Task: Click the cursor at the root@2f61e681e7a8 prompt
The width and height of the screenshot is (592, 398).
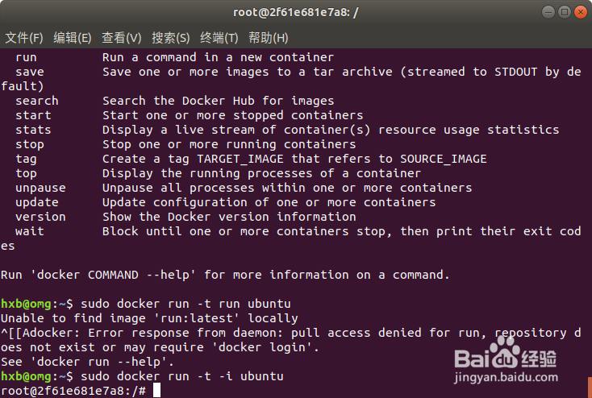Action: tap(156, 391)
